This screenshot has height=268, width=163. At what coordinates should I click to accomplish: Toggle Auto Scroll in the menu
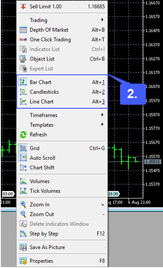(62, 158)
